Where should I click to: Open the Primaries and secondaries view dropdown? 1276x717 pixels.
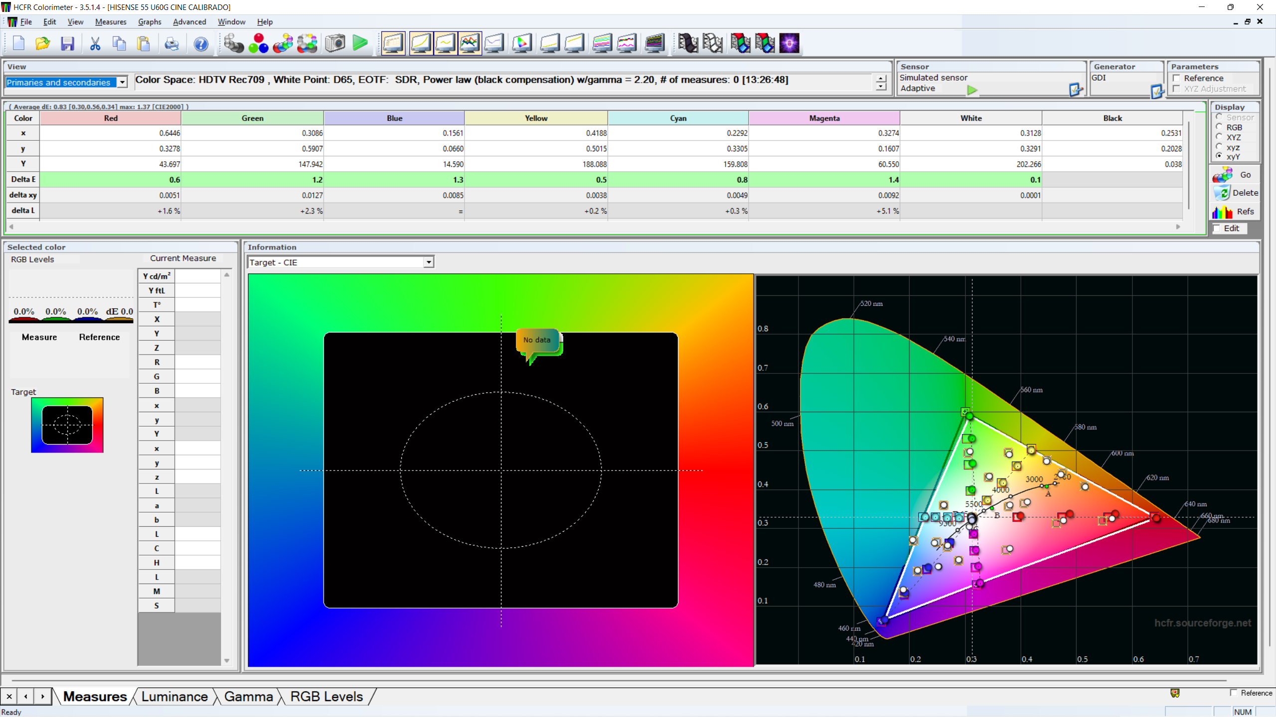point(122,82)
